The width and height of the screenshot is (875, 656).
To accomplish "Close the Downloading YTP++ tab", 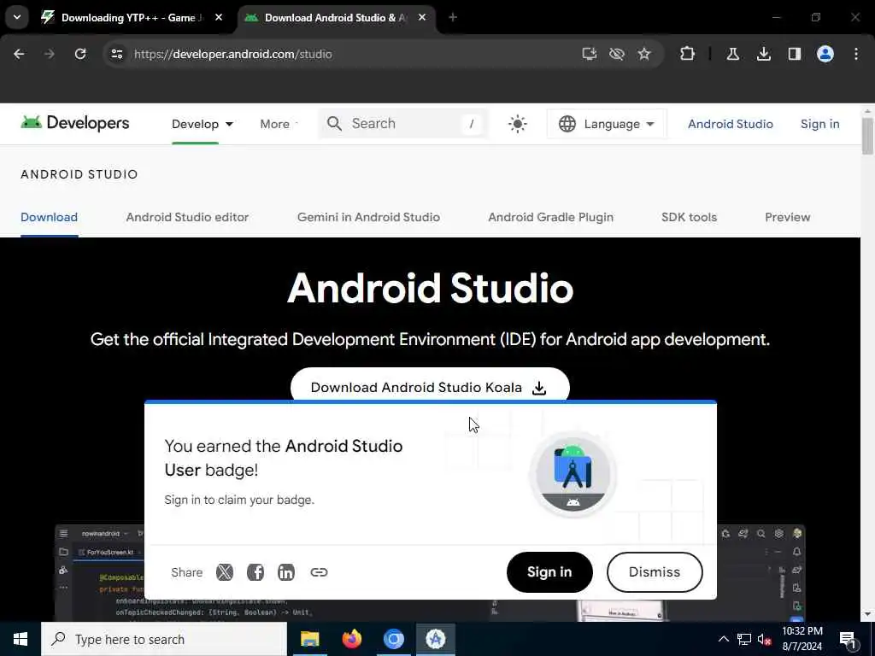I will 219,17.
